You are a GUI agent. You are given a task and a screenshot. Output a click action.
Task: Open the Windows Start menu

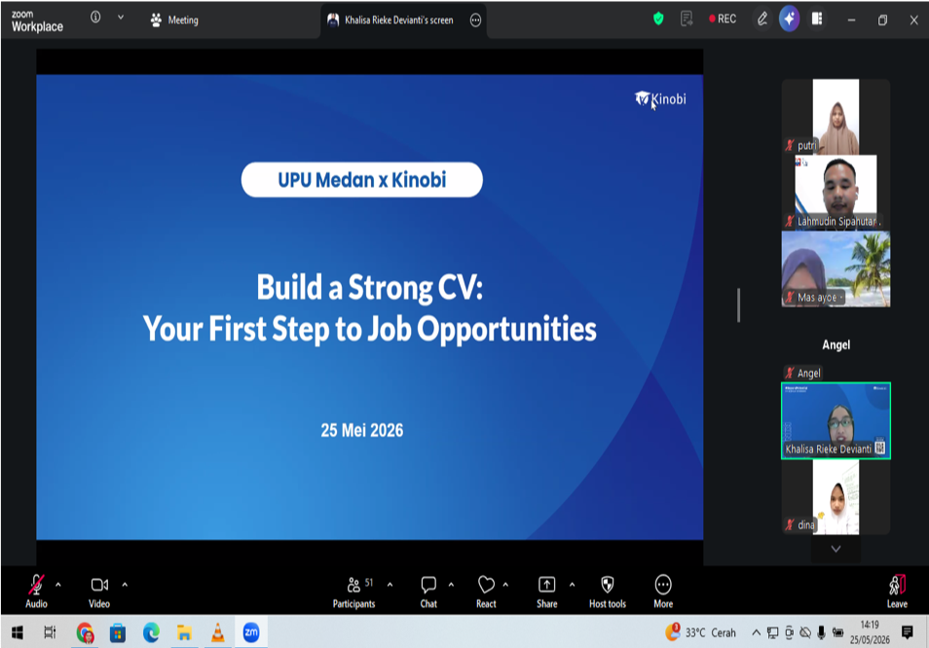coord(18,632)
